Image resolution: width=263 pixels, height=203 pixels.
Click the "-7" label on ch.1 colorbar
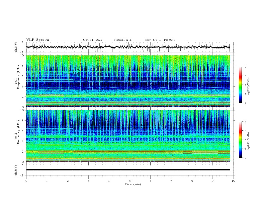245,103
